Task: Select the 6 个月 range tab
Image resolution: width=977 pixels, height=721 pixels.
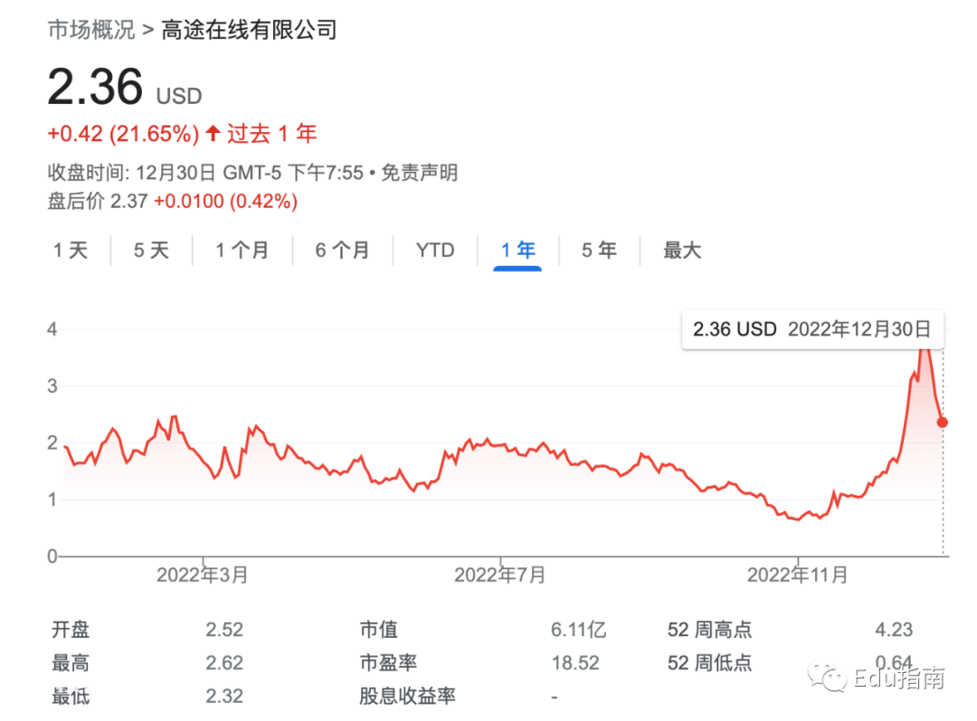Action: 342,251
